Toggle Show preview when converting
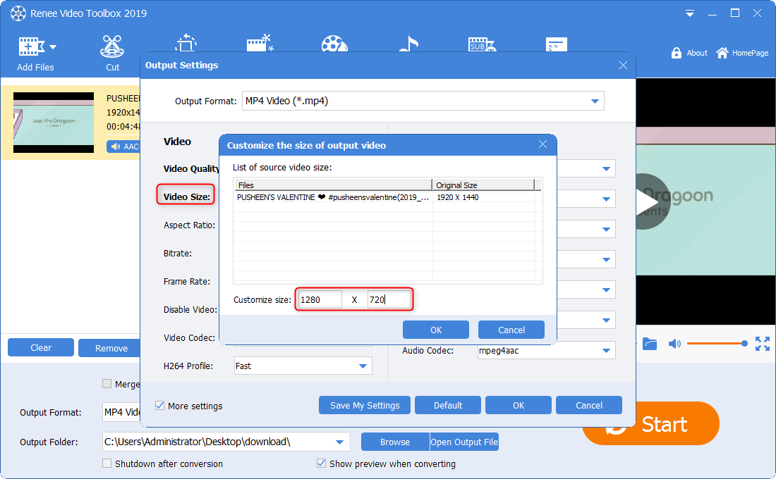776x479 pixels. (x=322, y=464)
